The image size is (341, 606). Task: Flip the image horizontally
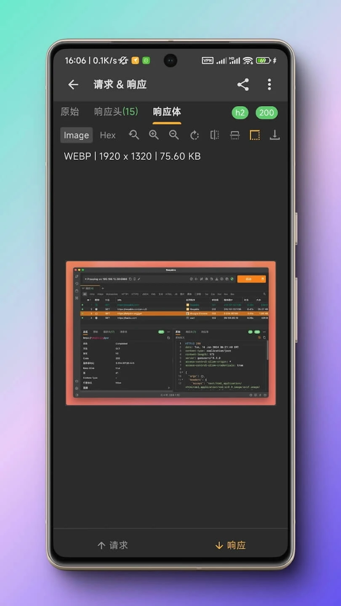click(x=214, y=135)
